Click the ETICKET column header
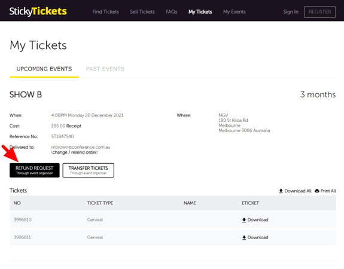The height and width of the screenshot is (269, 344). (250, 203)
